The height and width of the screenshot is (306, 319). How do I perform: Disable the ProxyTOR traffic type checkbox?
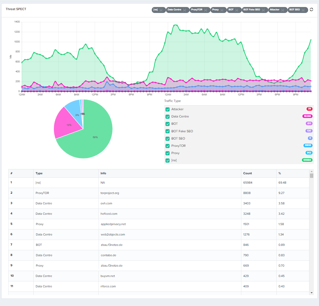(x=168, y=146)
